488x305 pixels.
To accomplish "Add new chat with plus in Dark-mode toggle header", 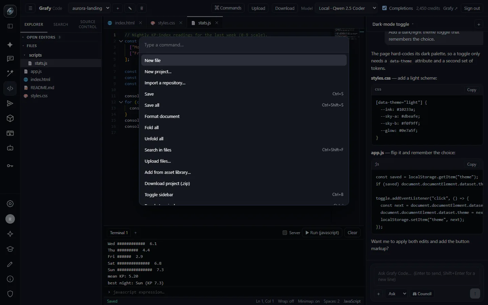I will (479, 24).
